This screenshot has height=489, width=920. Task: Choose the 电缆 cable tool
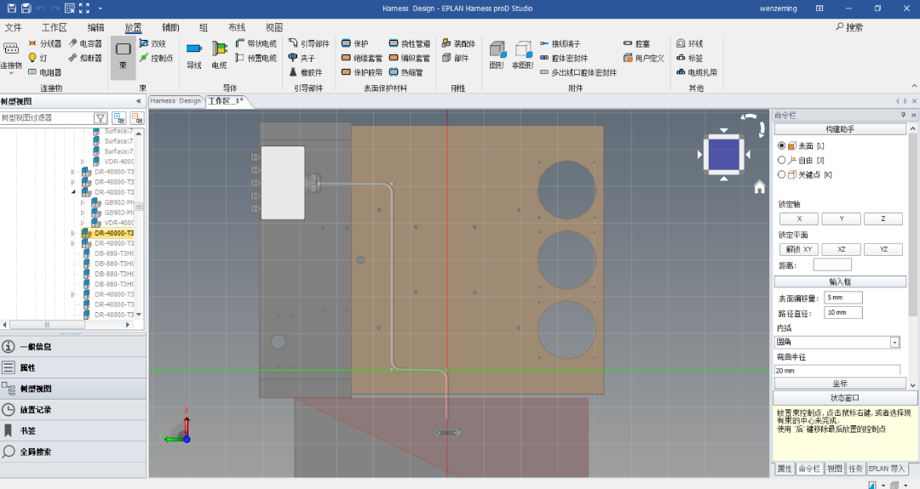(219, 55)
